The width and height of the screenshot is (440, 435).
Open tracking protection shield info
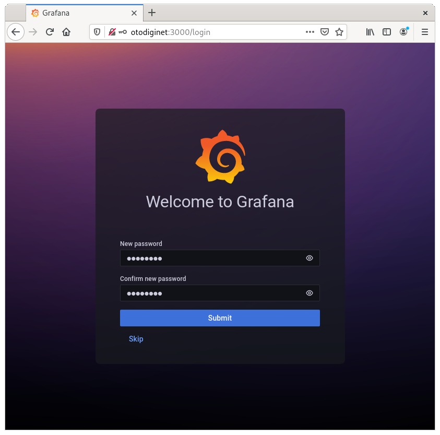[x=97, y=32]
